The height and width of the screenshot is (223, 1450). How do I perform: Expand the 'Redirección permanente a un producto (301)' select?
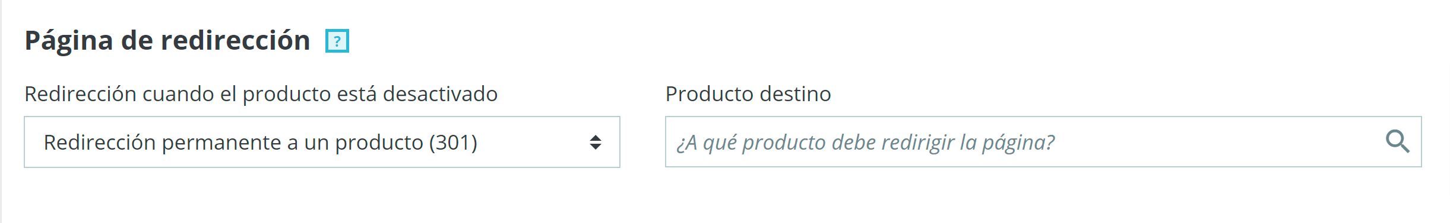click(x=322, y=142)
